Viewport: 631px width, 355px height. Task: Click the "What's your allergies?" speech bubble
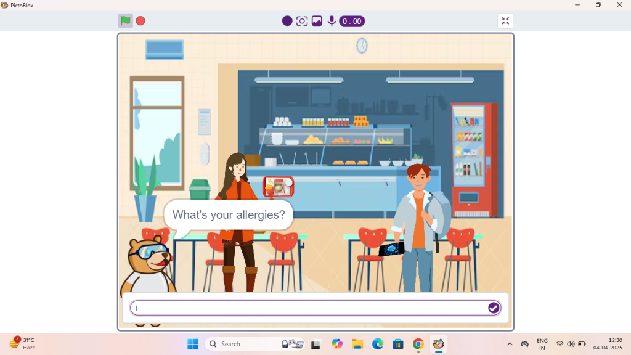tap(229, 214)
